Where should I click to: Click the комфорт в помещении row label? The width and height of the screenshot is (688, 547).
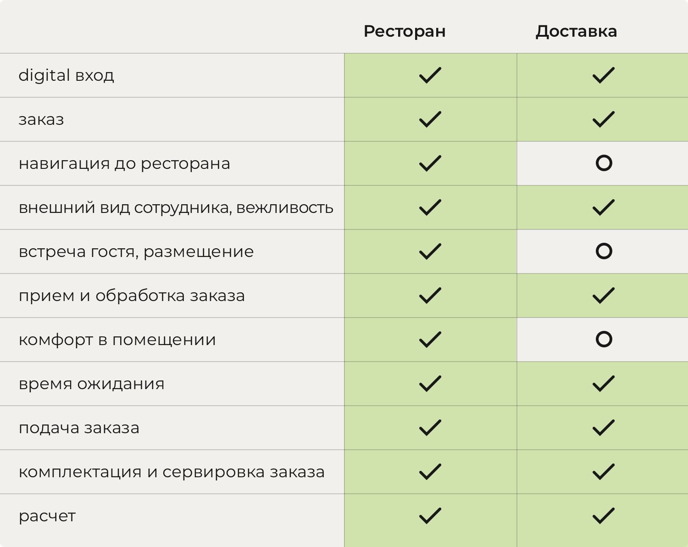tap(117, 340)
